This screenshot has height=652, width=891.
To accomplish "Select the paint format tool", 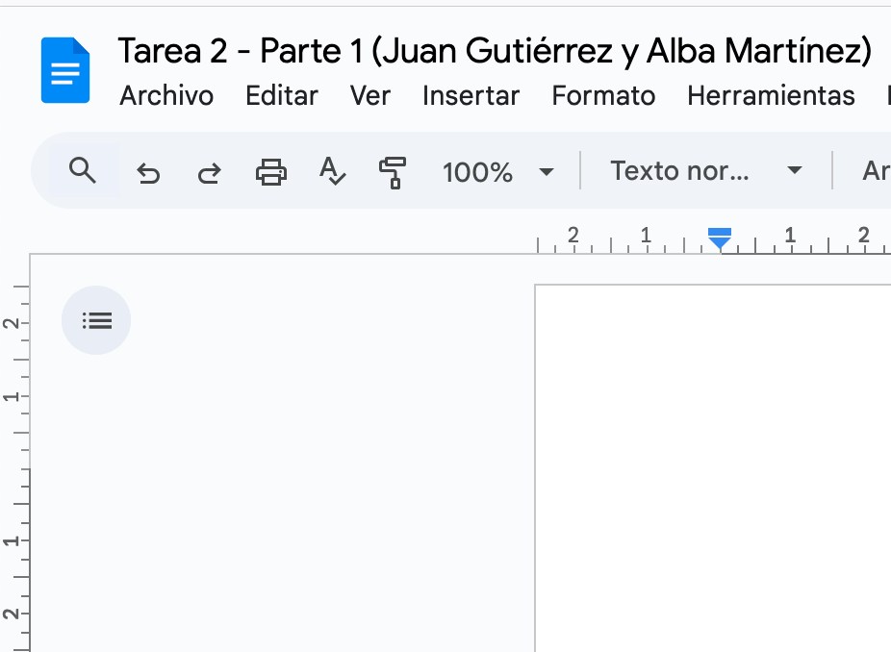I will pyautogui.click(x=395, y=171).
